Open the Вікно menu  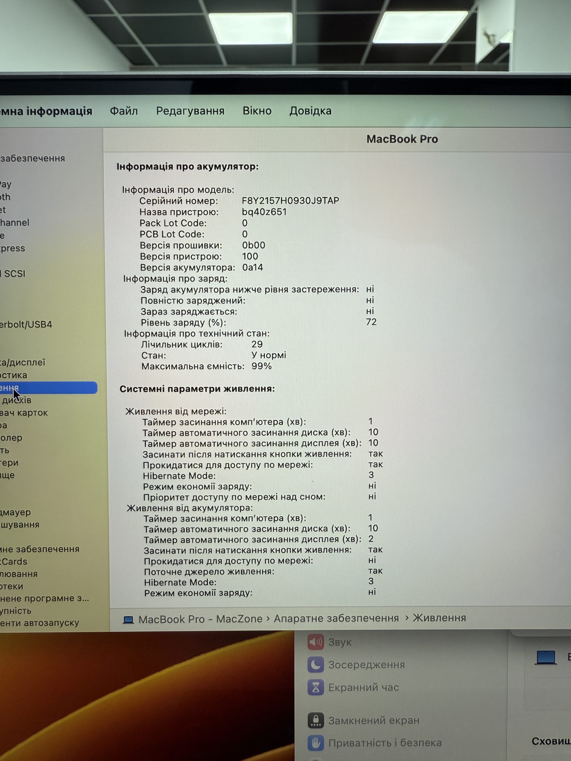[257, 111]
